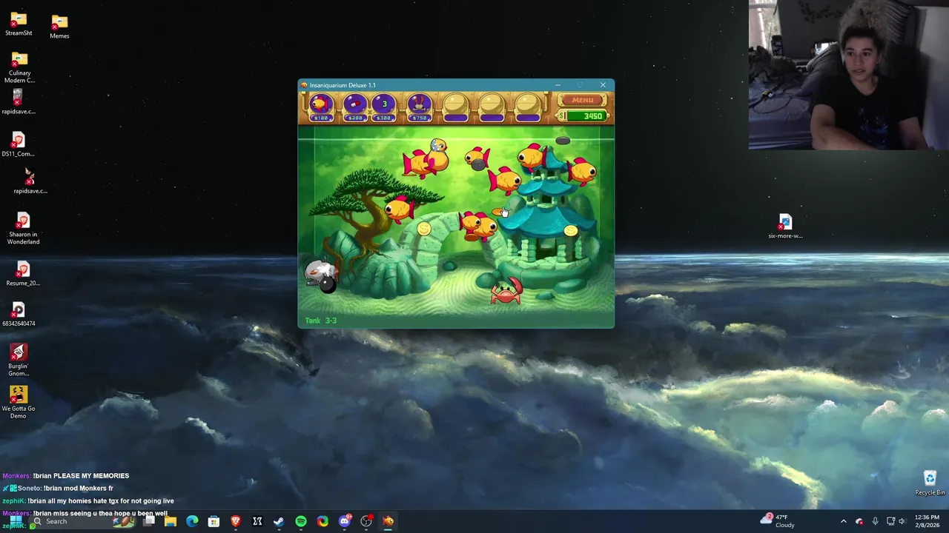Screen dimensions: 949x533
Task: Click the OneDrive error tray icon
Action: (859, 521)
